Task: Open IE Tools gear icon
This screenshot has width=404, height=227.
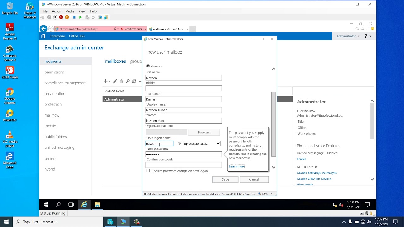Action: [x=367, y=29]
